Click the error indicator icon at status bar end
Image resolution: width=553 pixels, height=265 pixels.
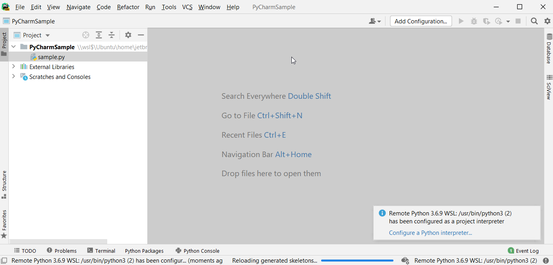(546, 261)
